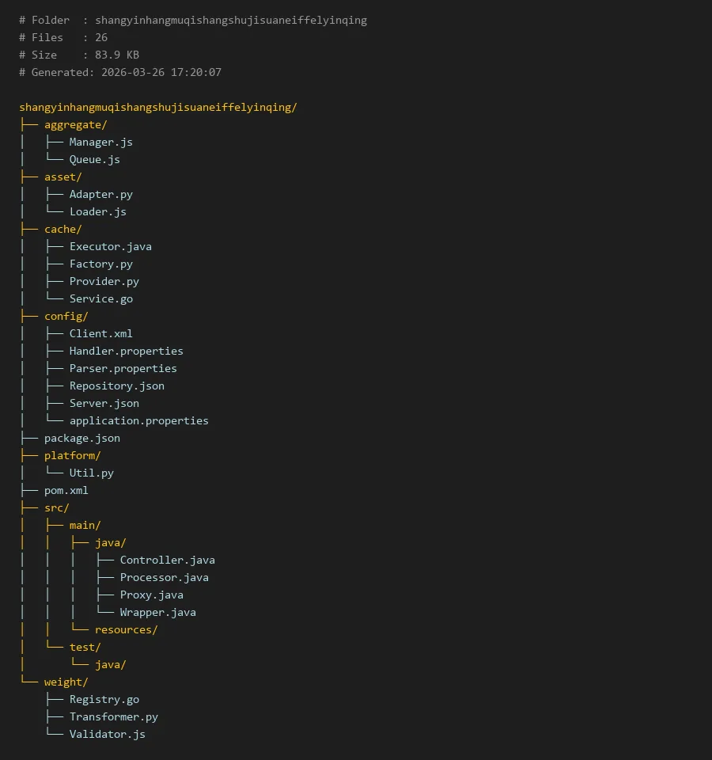The height and width of the screenshot is (760, 712).
Task: Open Executor.java in cache
Action: 110,246
